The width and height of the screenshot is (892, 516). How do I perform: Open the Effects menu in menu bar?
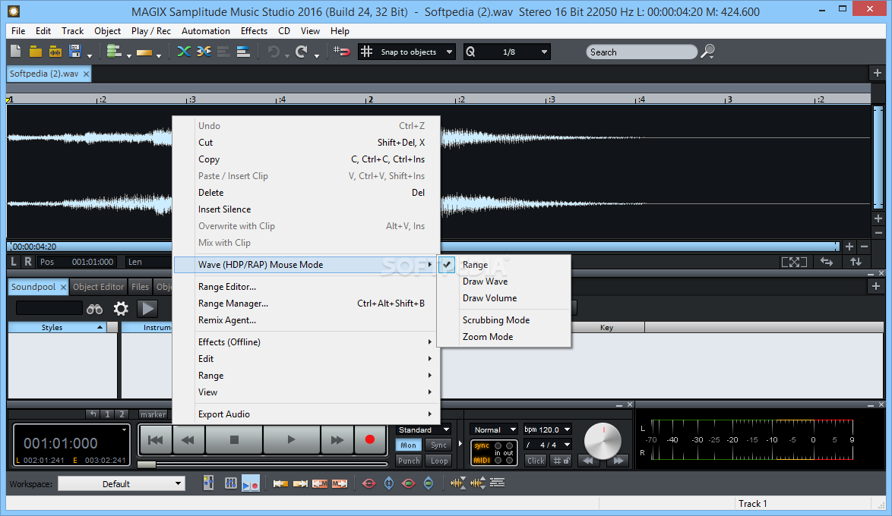pyautogui.click(x=254, y=30)
